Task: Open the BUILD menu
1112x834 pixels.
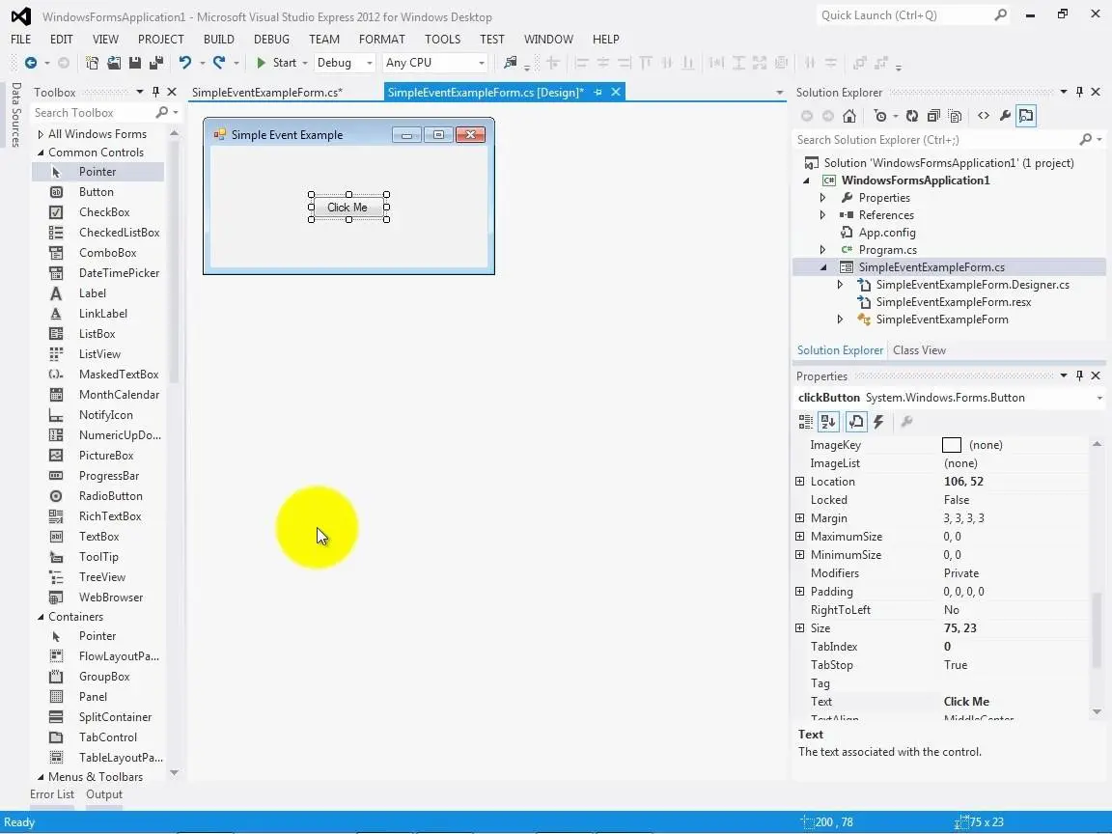Action: (x=218, y=39)
